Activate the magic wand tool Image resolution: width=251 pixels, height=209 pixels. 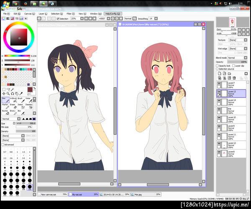pyautogui.click(x=12, y=90)
